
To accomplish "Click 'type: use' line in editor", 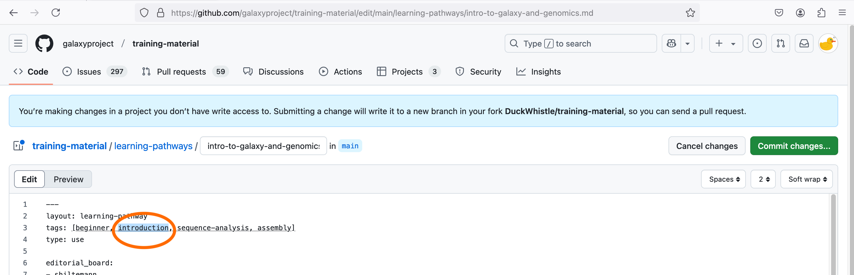I will point(65,239).
